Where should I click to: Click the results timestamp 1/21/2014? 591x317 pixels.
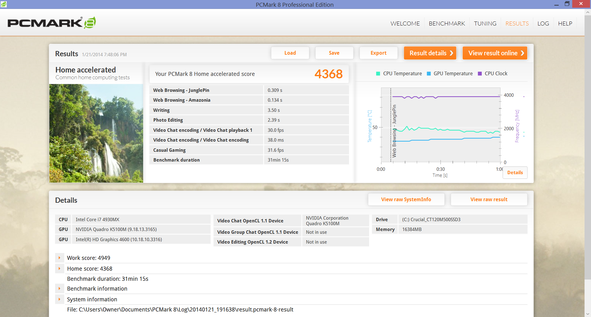[104, 54]
